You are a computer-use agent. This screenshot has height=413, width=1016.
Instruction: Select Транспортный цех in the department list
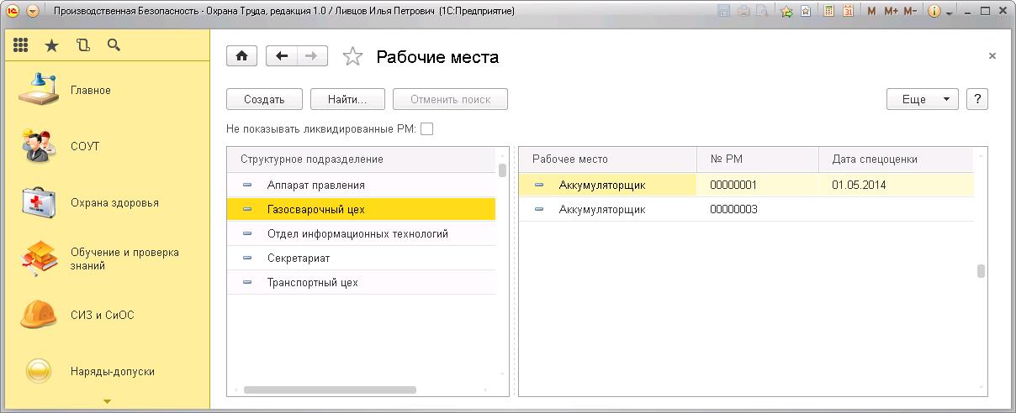pyautogui.click(x=312, y=283)
